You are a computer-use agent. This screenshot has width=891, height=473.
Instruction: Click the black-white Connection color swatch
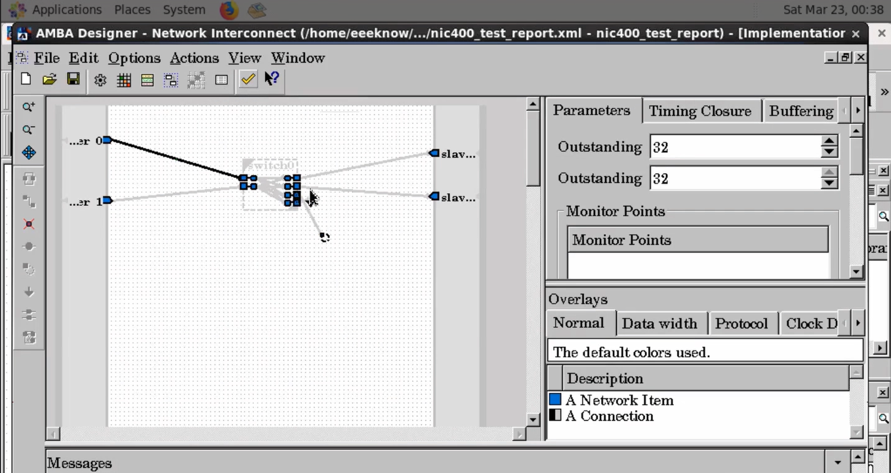555,415
